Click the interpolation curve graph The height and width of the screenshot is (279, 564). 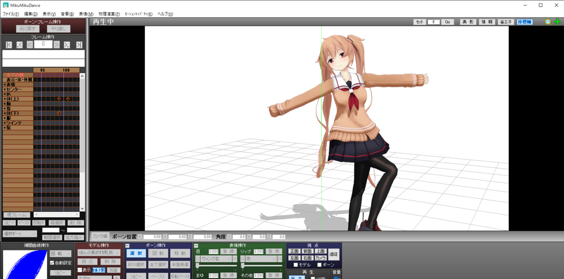coord(25,264)
